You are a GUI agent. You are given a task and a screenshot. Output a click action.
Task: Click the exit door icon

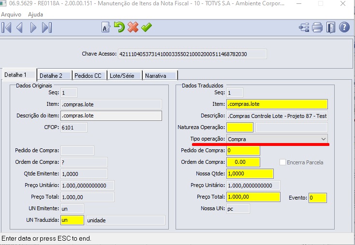[330, 28]
